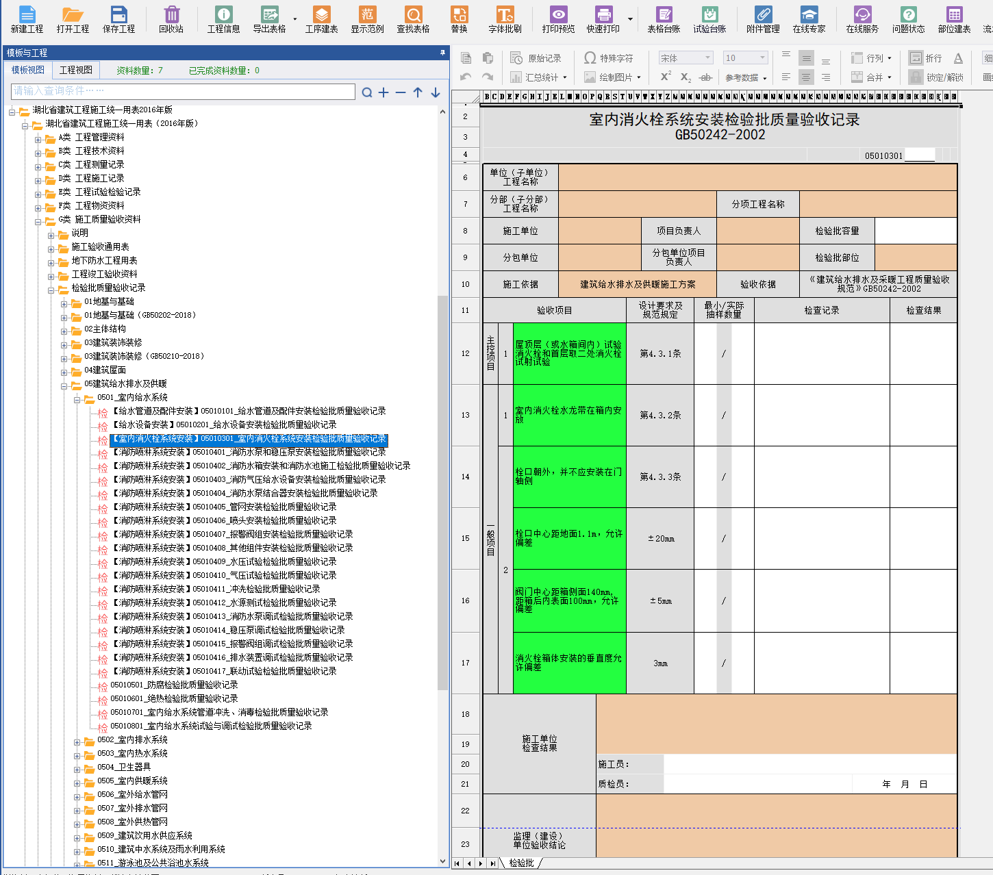Viewport: 993px width, 875px height.
Task: Open 字体批刷 font batch brush
Action: tap(505, 19)
